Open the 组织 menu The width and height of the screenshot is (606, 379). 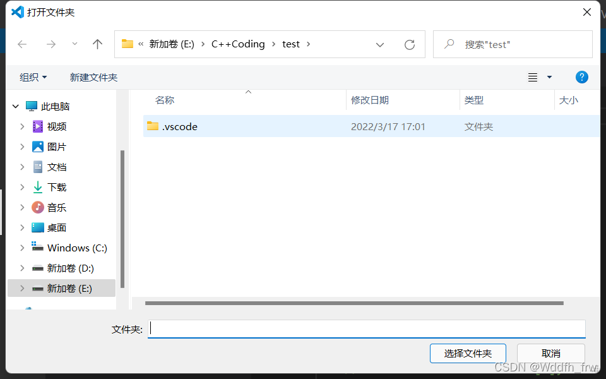click(x=33, y=76)
